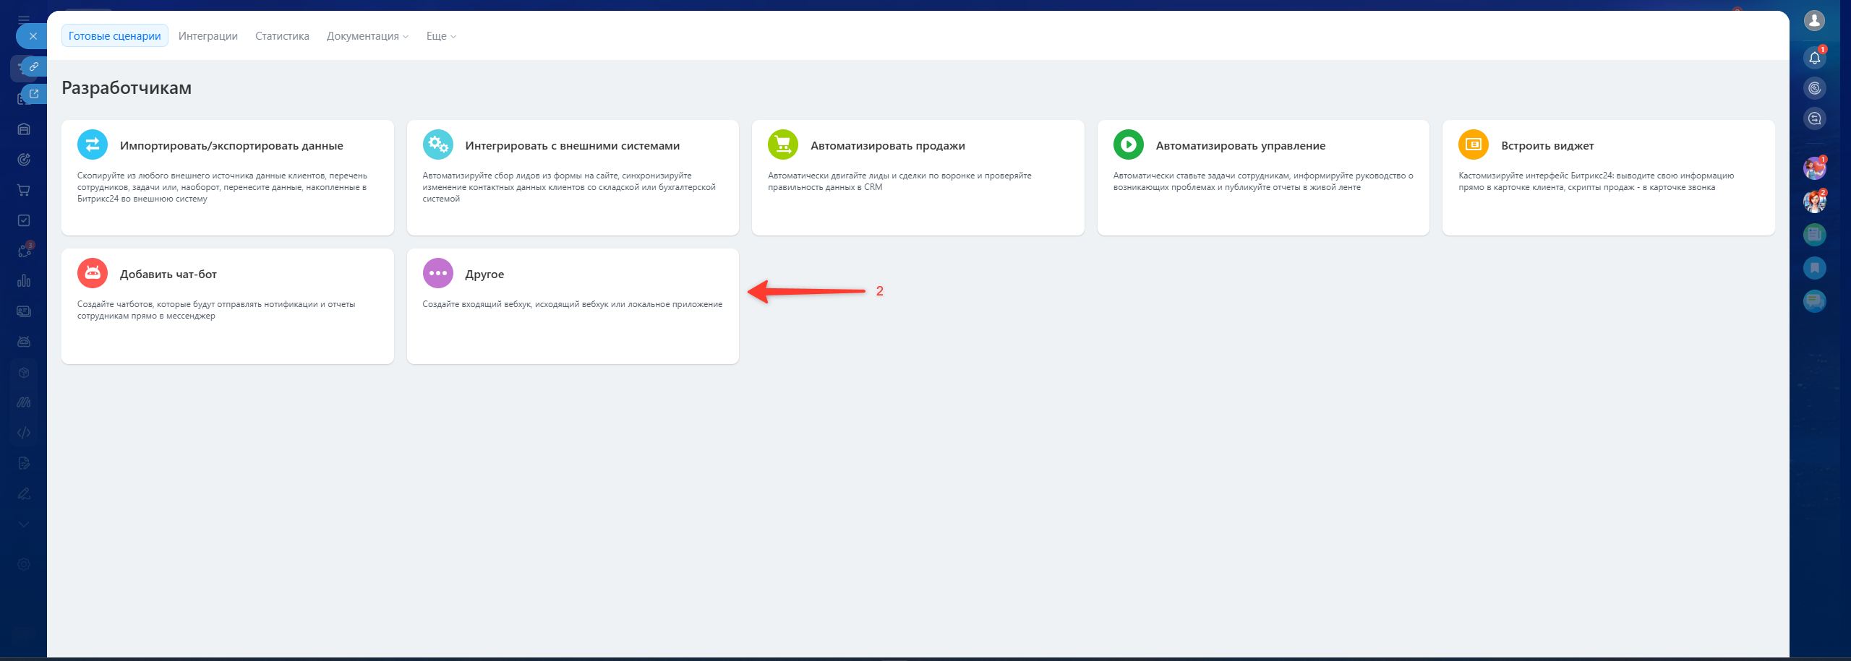This screenshot has height=661, width=1851.
Task: Open the bar chart analytics sidebar icon
Action: tap(24, 281)
